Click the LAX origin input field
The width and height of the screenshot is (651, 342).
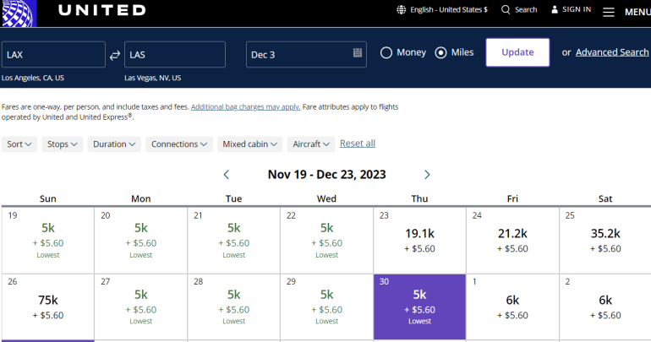pyautogui.click(x=53, y=54)
